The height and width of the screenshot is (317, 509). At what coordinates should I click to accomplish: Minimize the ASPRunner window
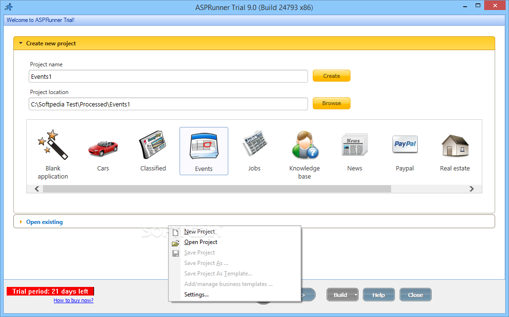coord(465,6)
